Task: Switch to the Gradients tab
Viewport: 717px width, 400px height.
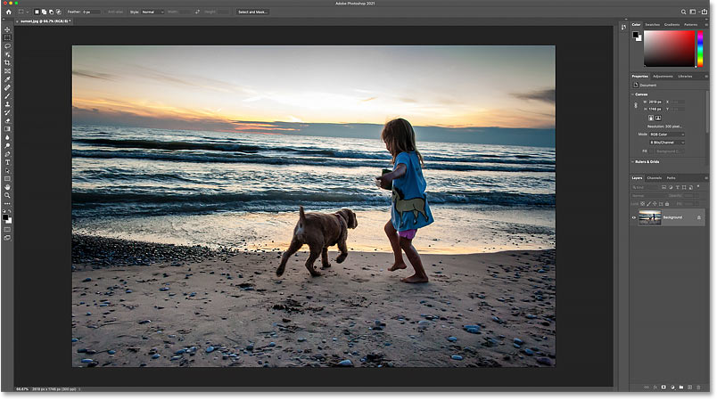Action: (x=672, y=25)
